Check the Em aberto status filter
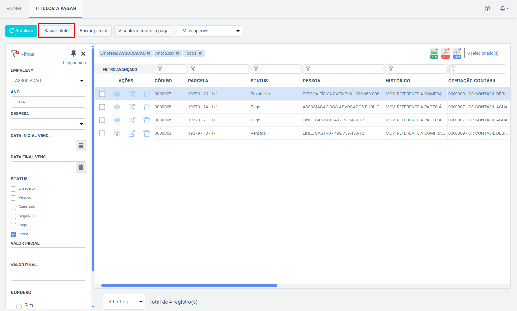Image resolution: width=517 pixels, height=311 pixels. click(13, 189)
